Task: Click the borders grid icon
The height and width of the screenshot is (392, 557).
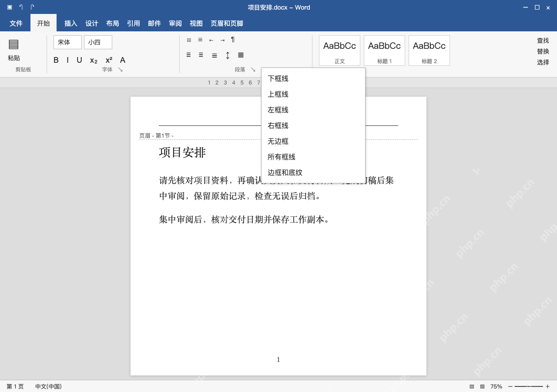Action: (241, 55)
